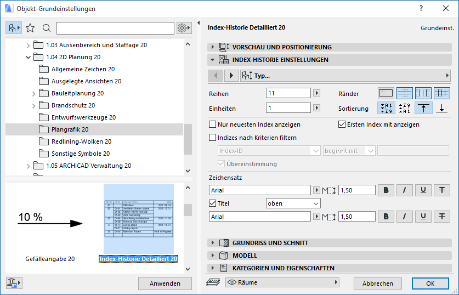459x295 pixels.
Task: Expand the Brandschutz 20 folder
Action: [x=33, y=106]
